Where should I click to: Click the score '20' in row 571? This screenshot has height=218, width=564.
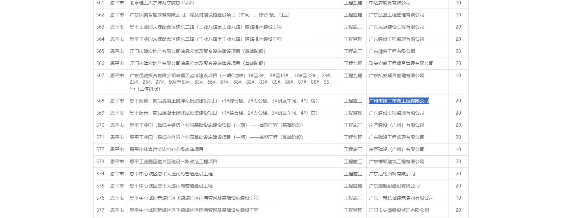click(458, 137)
